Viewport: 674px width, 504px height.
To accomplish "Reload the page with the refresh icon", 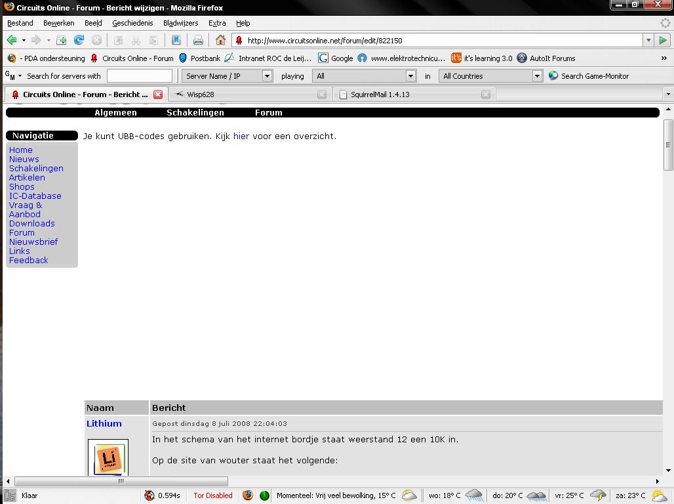I will click(x=79, y=40).
